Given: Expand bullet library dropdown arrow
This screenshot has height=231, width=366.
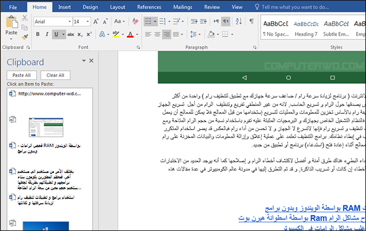Looking at the screenshot, I should pyautogui.click(x=155, y=22).
